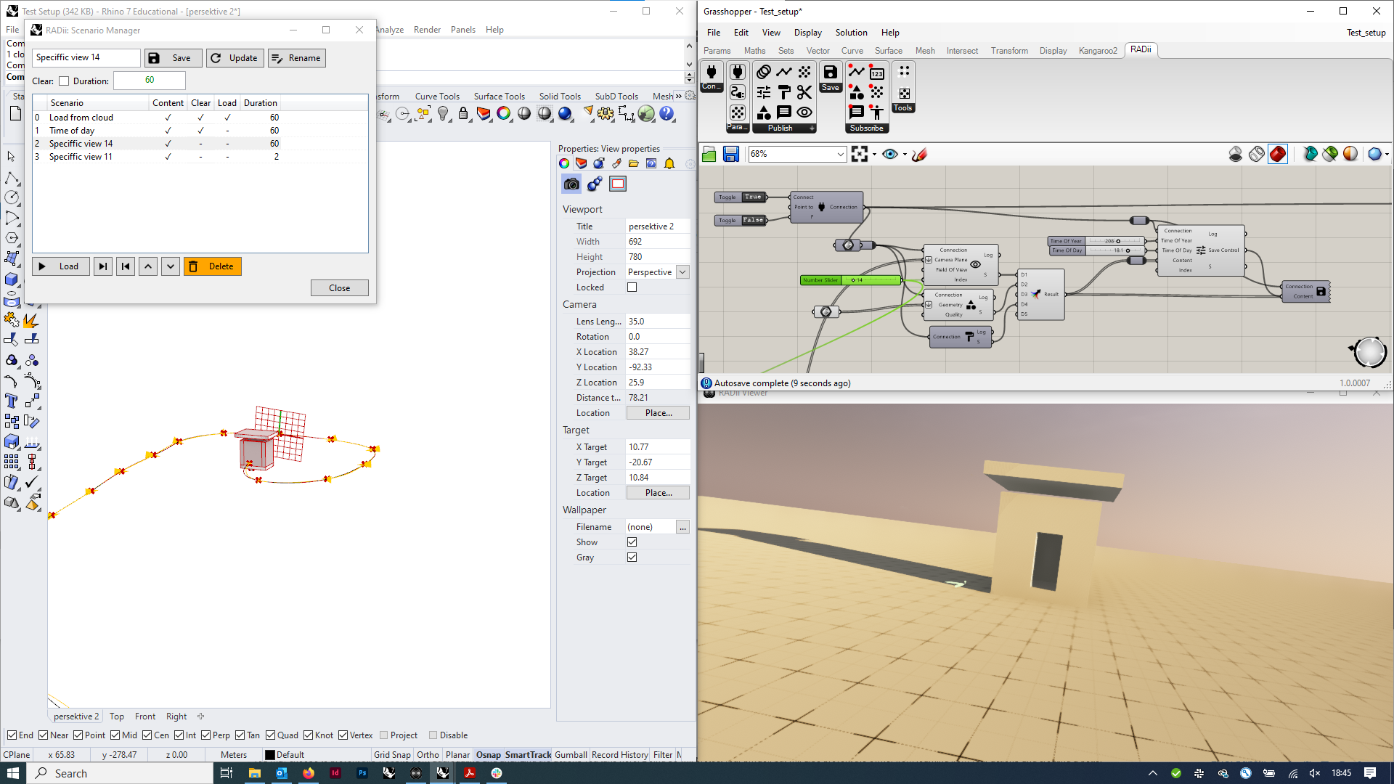1394x784 pixels.
Task: Open the Rhino Render menu
Action: [x=427, y=30]
